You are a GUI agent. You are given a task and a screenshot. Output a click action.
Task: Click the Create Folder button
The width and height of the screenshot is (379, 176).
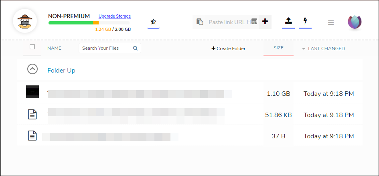(x=228, y=49)
